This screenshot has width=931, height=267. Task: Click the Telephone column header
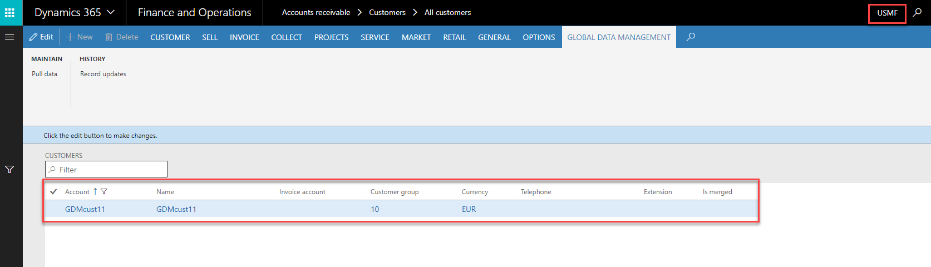click(x=536, y=192)
